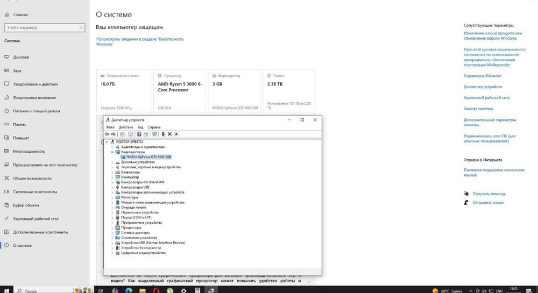The height and width of the screenshot is (293, 538).
Task: Click the red X uninstall device icon
Action: coord(169,134)
